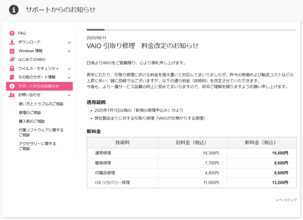The image size is (303, 220).
Task: Open the FAQ menu item
Action: coord(22,33)
